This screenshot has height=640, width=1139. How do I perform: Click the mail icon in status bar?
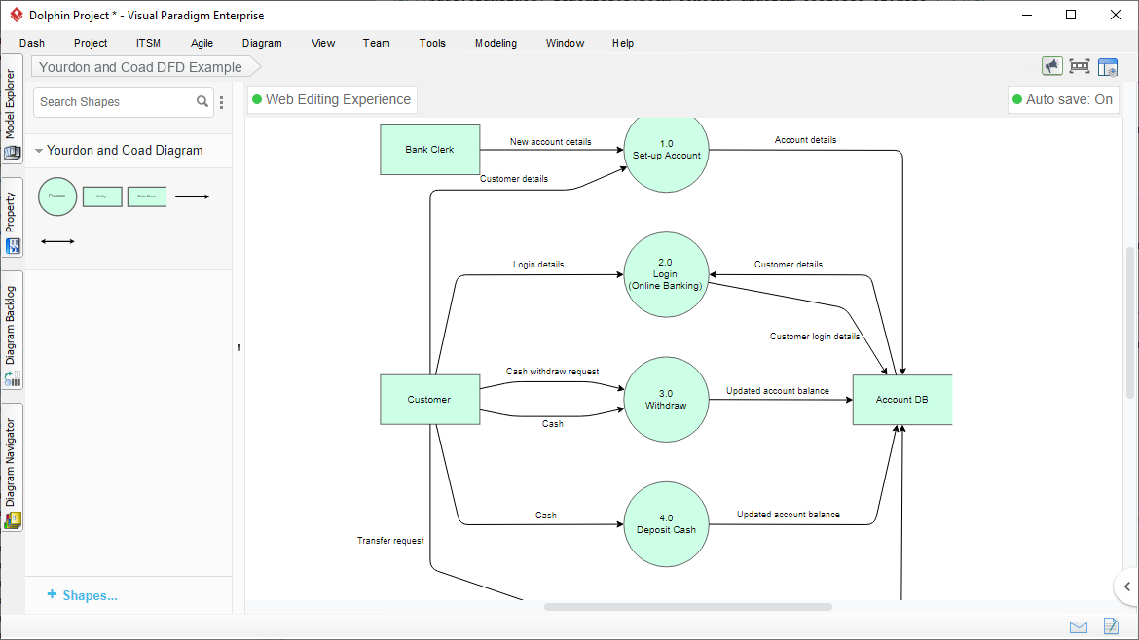click(x=1079, y=627)
